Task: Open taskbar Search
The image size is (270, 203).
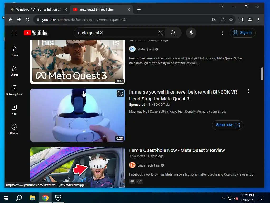Action: tap(19, 198)
